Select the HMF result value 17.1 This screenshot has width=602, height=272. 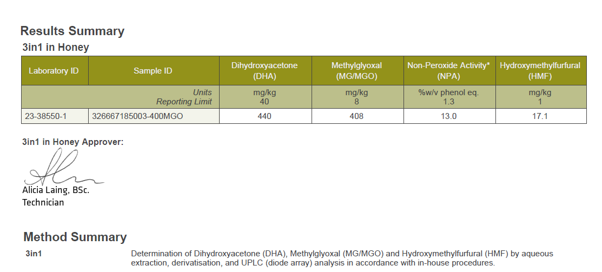[540, 116]
